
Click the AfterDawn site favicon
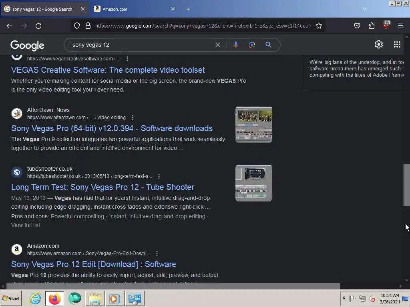click(x=17, y=114)
